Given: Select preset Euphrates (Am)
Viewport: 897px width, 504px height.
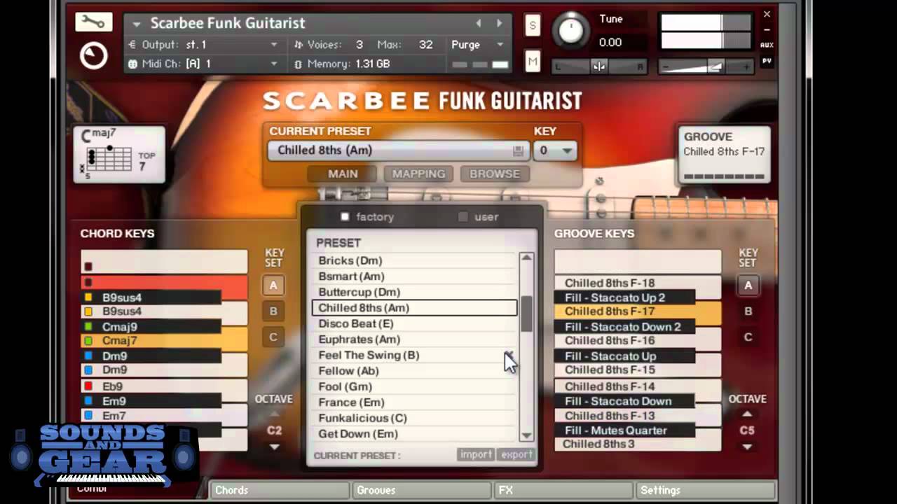Looking at the screenshot, I should pyautogui.click(x=414, y=339).
